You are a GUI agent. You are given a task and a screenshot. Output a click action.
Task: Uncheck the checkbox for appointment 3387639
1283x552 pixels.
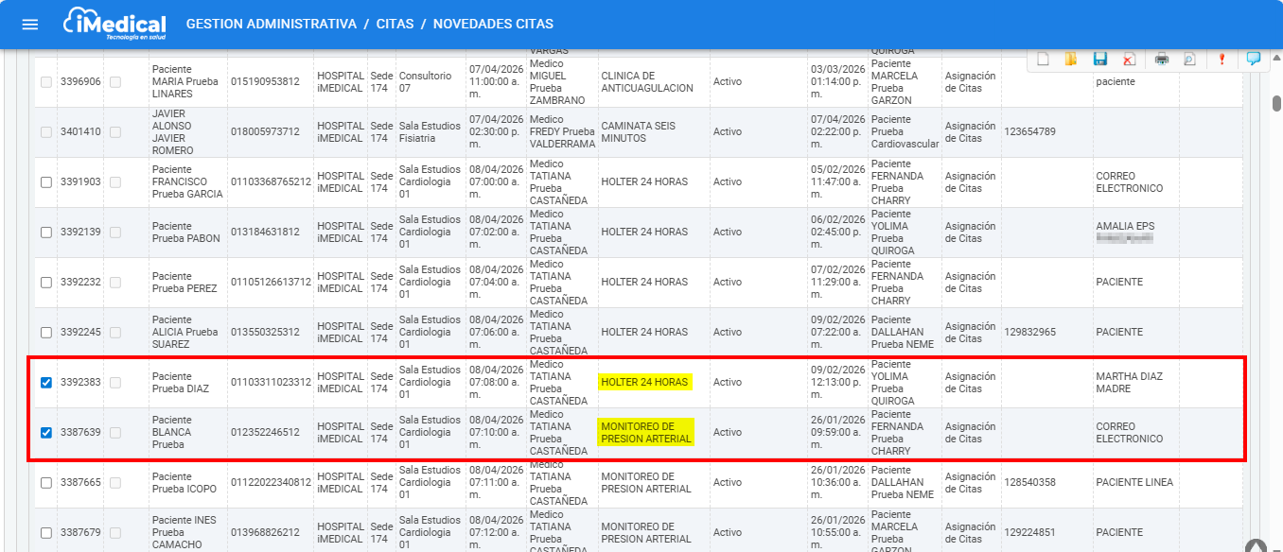point(46,433)
